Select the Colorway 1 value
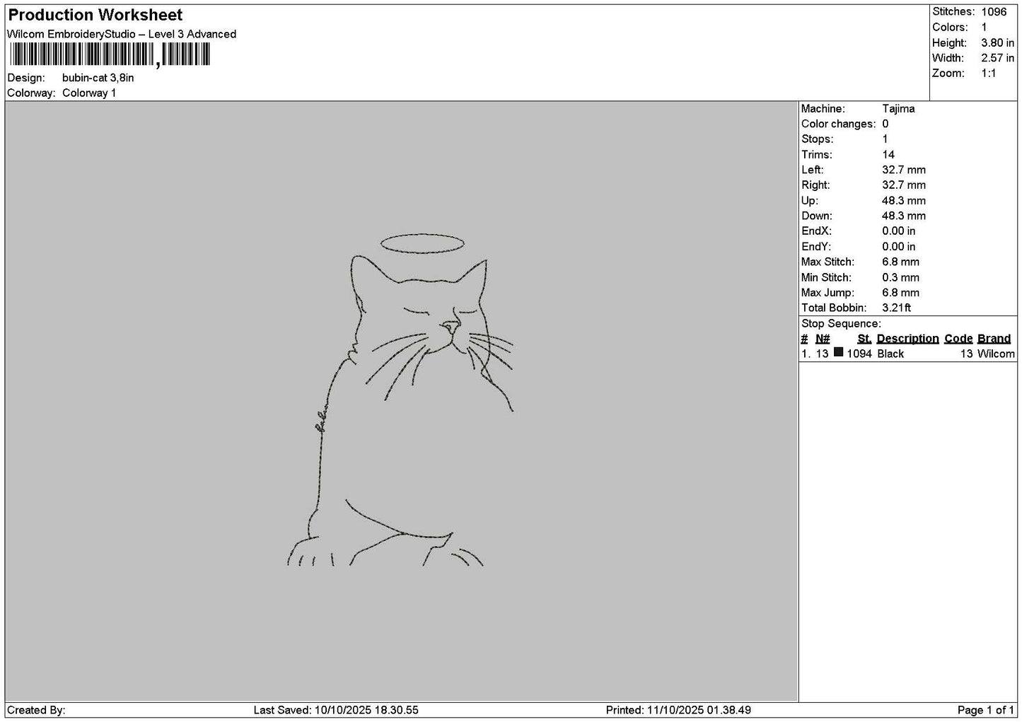 (x=89, y=93)
